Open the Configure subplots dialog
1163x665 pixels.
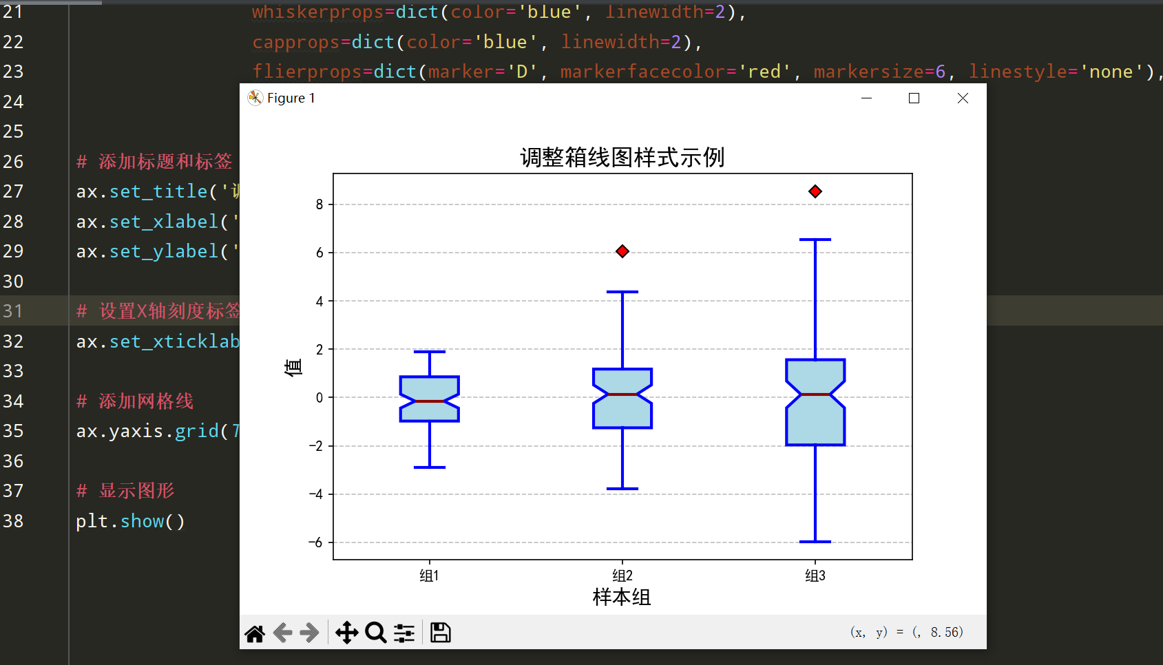click(x=404, y=633)
